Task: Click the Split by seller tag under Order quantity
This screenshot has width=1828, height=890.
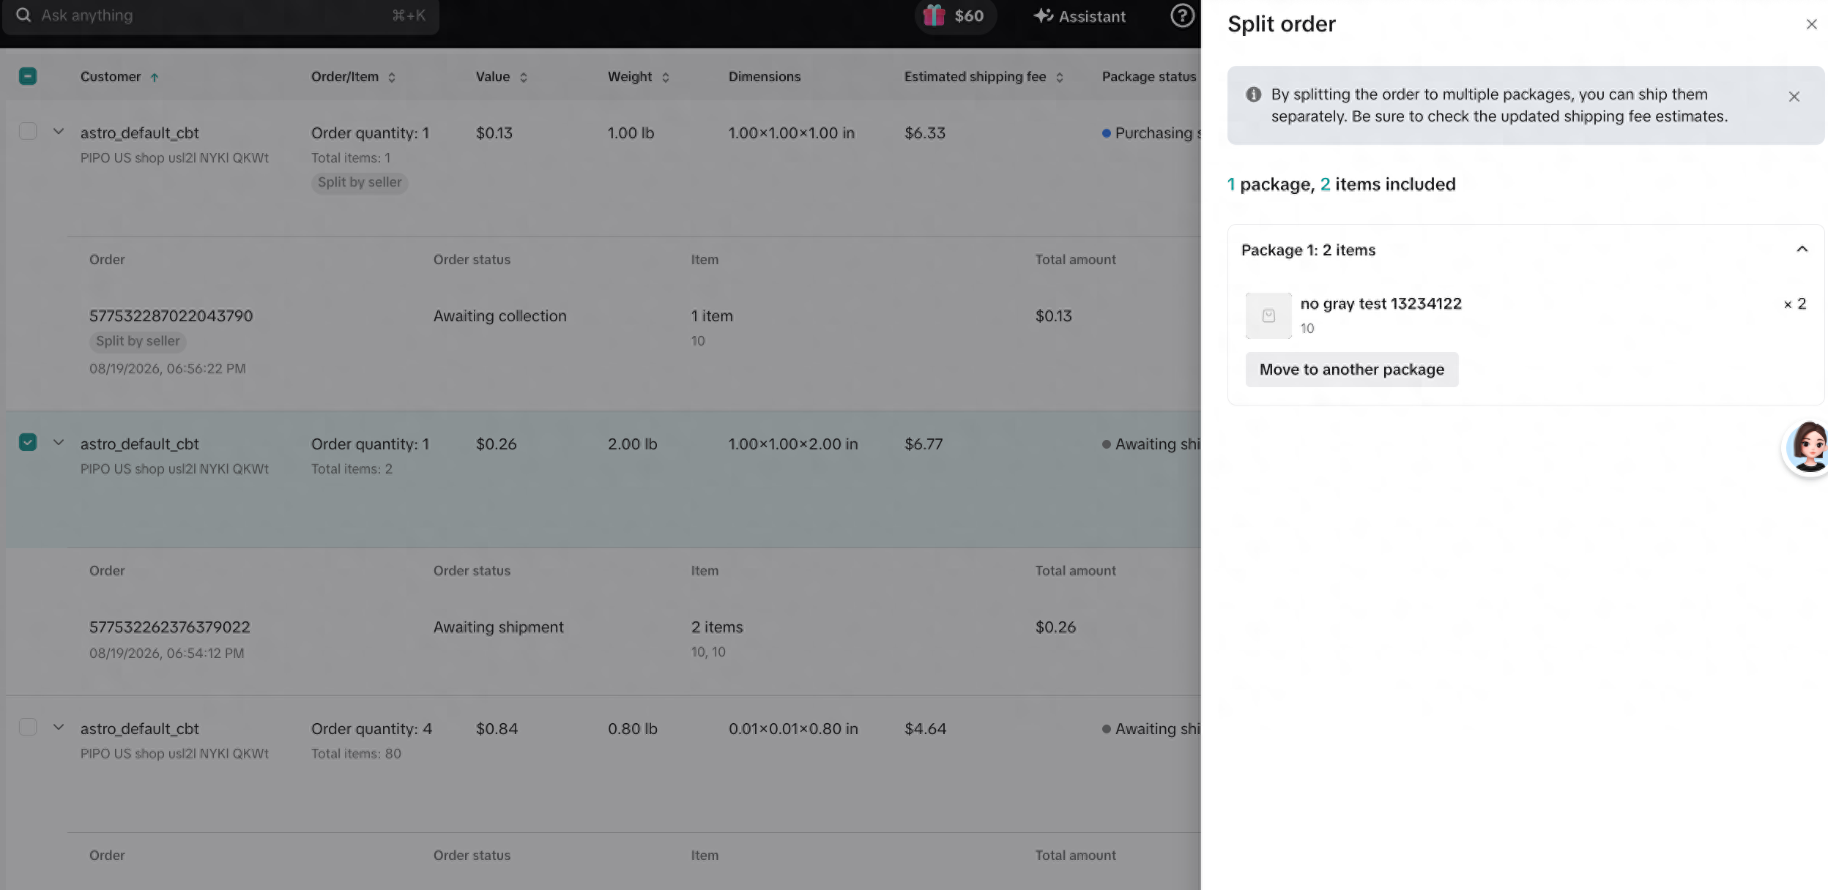Action: 360,182
